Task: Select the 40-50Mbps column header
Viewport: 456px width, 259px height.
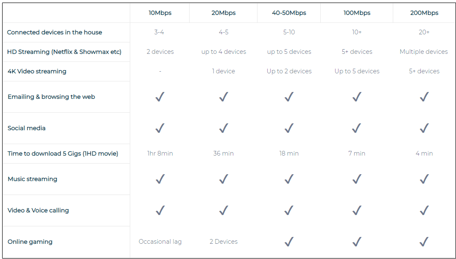Action: [289, 13]
